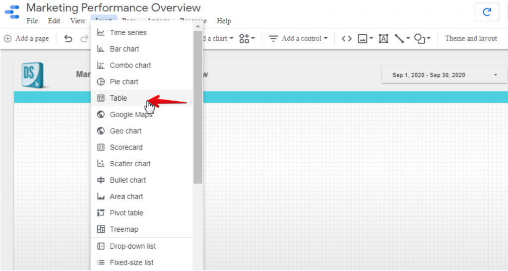Select the Line tool
508x271 pixels.
(399, 39)
